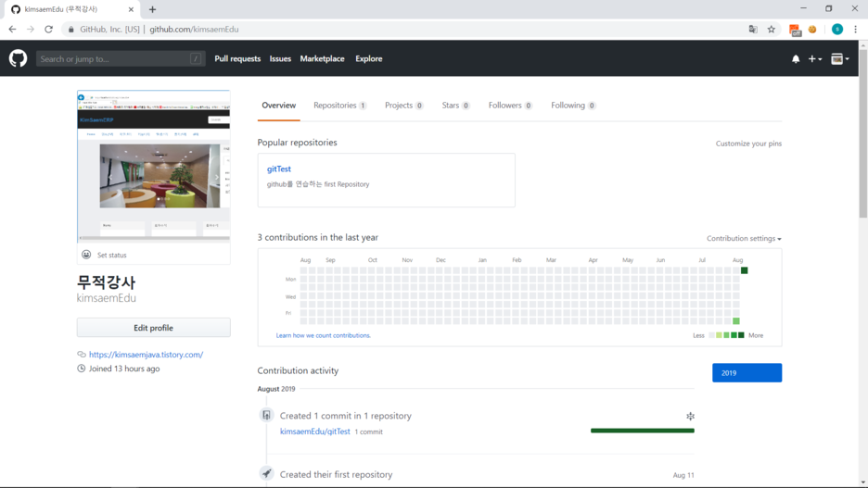
Task: Switch to the Followers tab
Action: point(510,106)
